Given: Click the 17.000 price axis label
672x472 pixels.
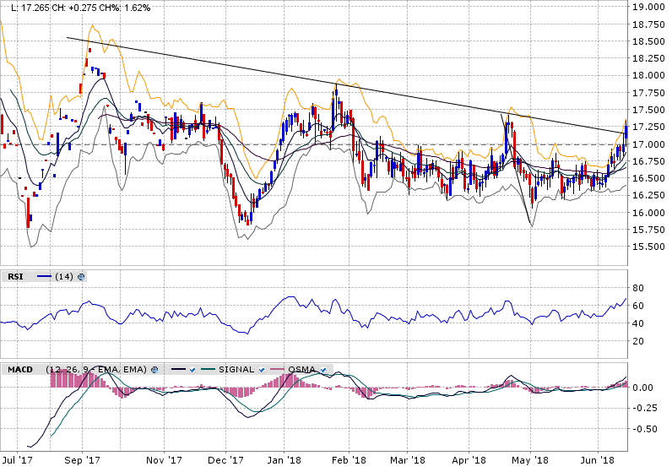Looking at the screenshot, I should (x=648, y=144).
